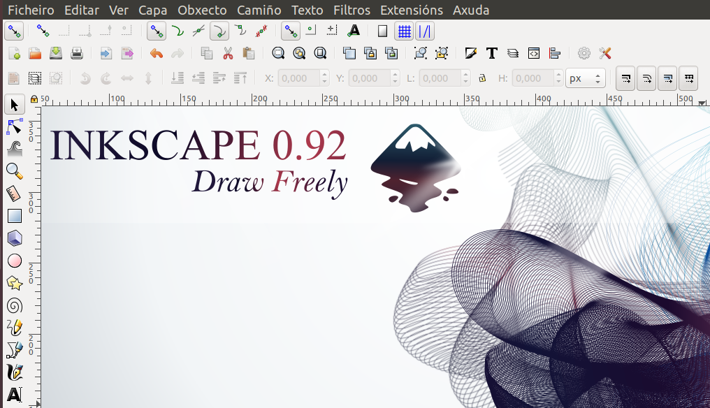The width and height of the screenshot is (710, 408).
Task: Raise the H value using its up arrow
Action: [x=557, y=75]
